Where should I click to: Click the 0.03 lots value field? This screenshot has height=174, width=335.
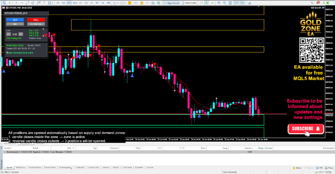[14, 34]
